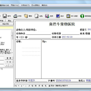This screenshot has height=91, width=91.
Task: Click the << previous button
Action: coord(7,65)
